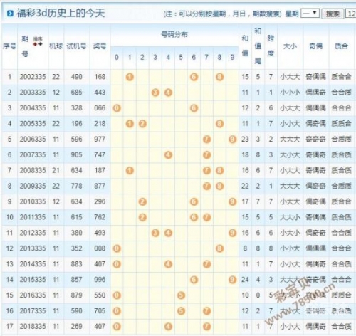Click ball 9 in the 2006335 row
Viewport: 356px width, 336px height.
(233, 140)
